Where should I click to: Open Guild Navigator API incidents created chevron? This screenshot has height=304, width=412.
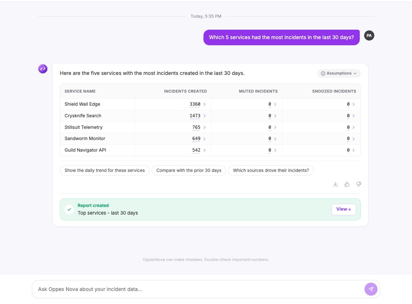click(205, 150)
